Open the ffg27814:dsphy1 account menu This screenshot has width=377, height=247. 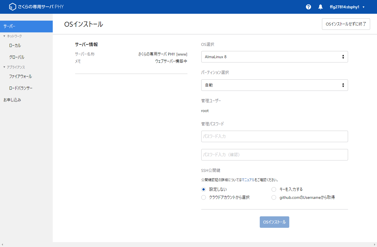347,7
